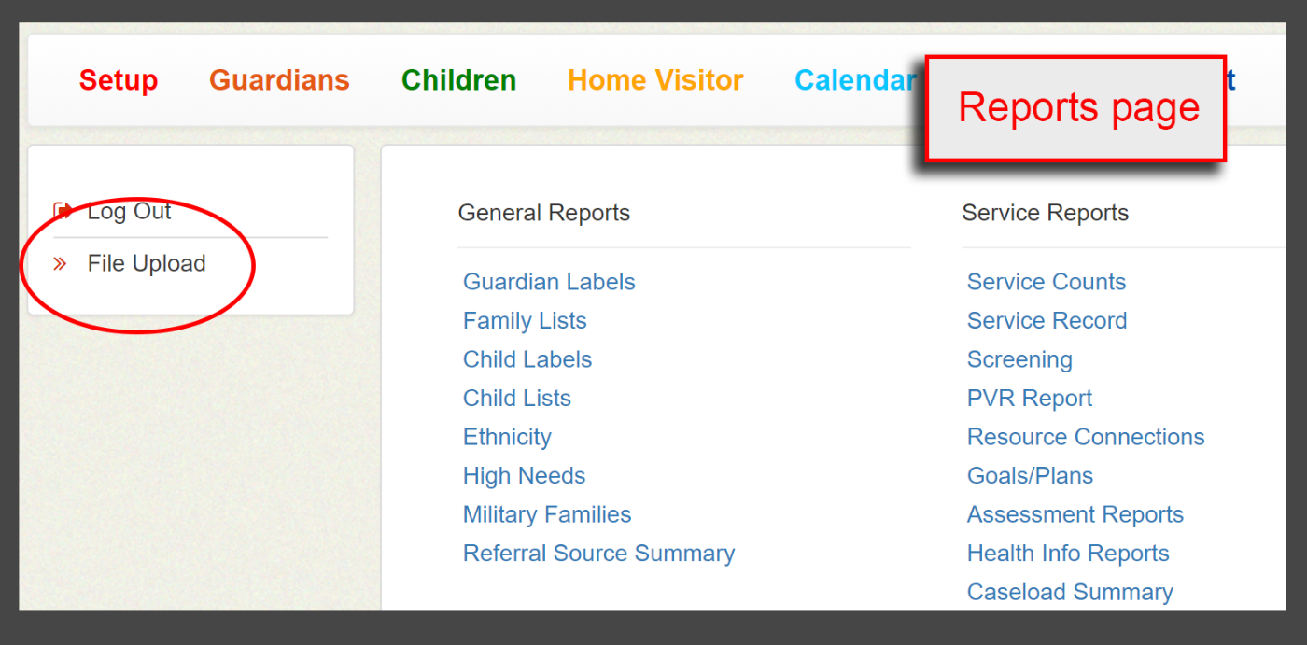
Task: Open the Caseload Summary report
Action: tap(1070, 592)
